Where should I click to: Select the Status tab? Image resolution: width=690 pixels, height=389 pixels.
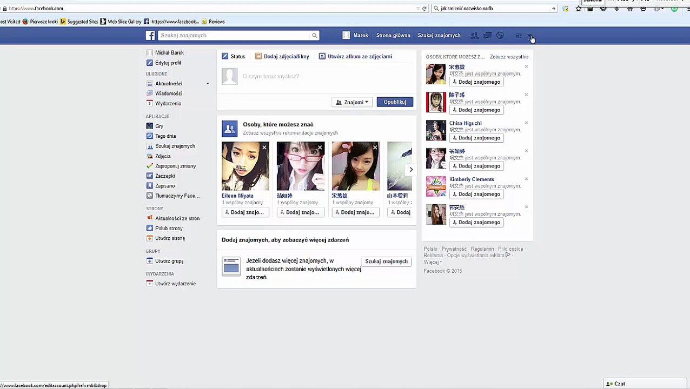coord(234,56)
